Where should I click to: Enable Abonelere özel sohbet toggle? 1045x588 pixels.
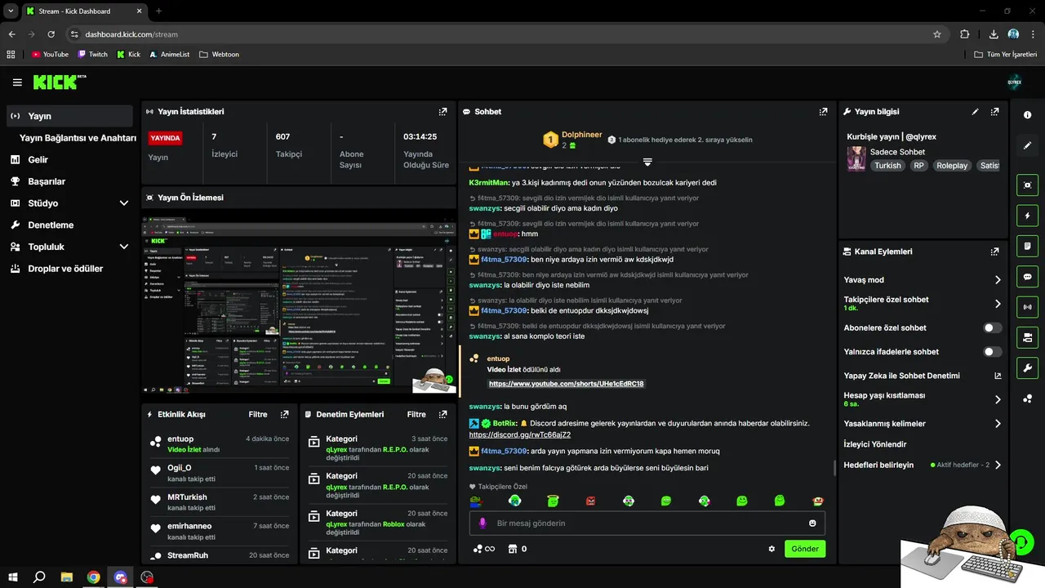pyautogui.click(x=992, y=328)
